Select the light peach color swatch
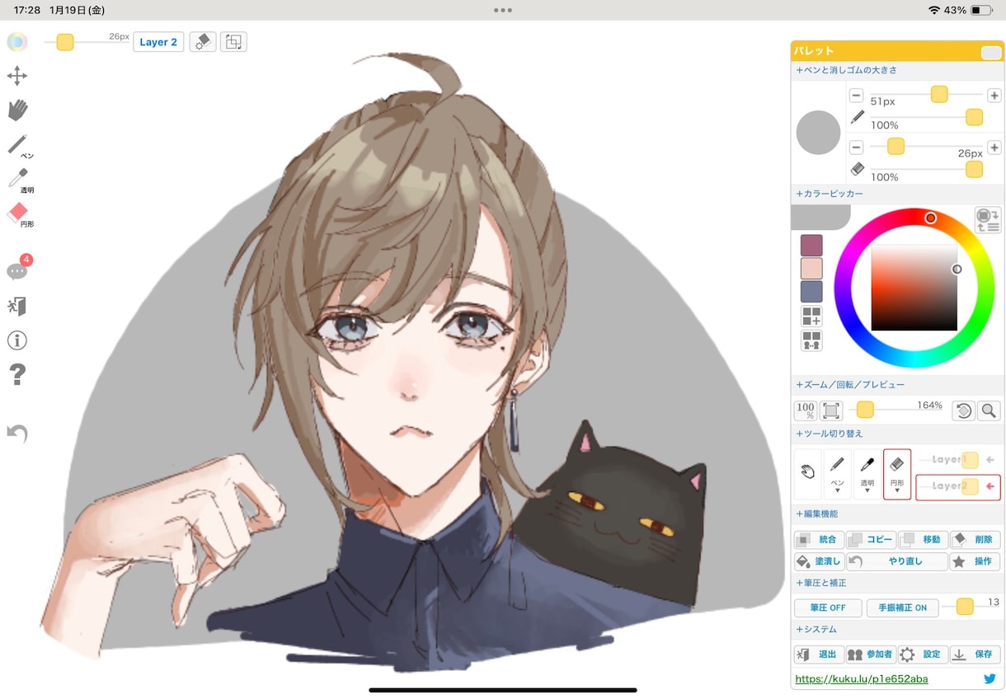The width and height of the screenshot is (1006, 699). 811,269
